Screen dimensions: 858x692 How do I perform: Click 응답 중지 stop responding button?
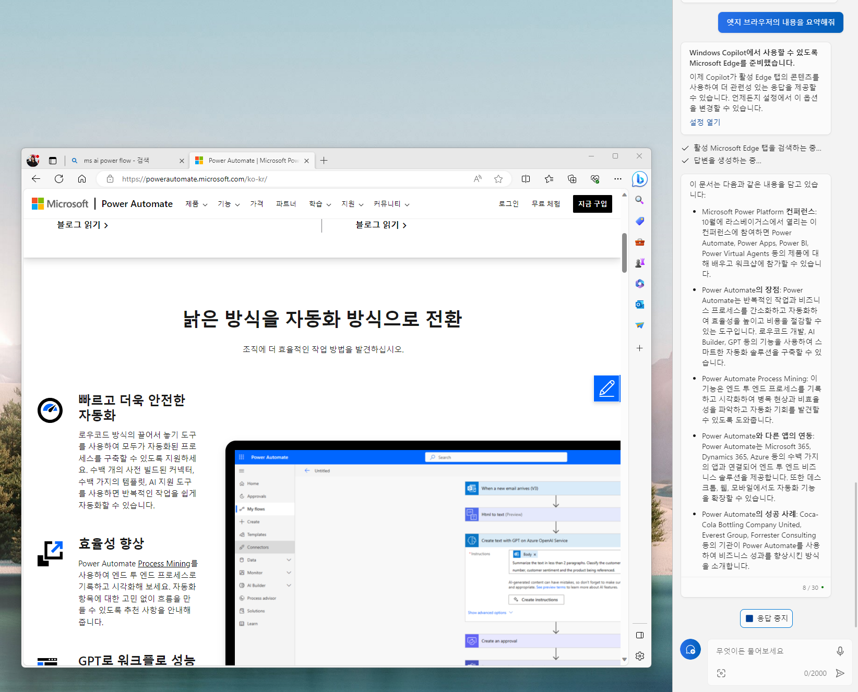click(766, 618)
